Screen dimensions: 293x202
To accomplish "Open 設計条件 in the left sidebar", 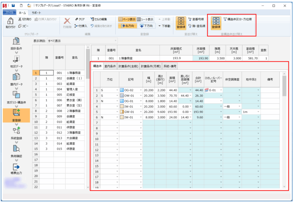I will [x=16, y=43].
